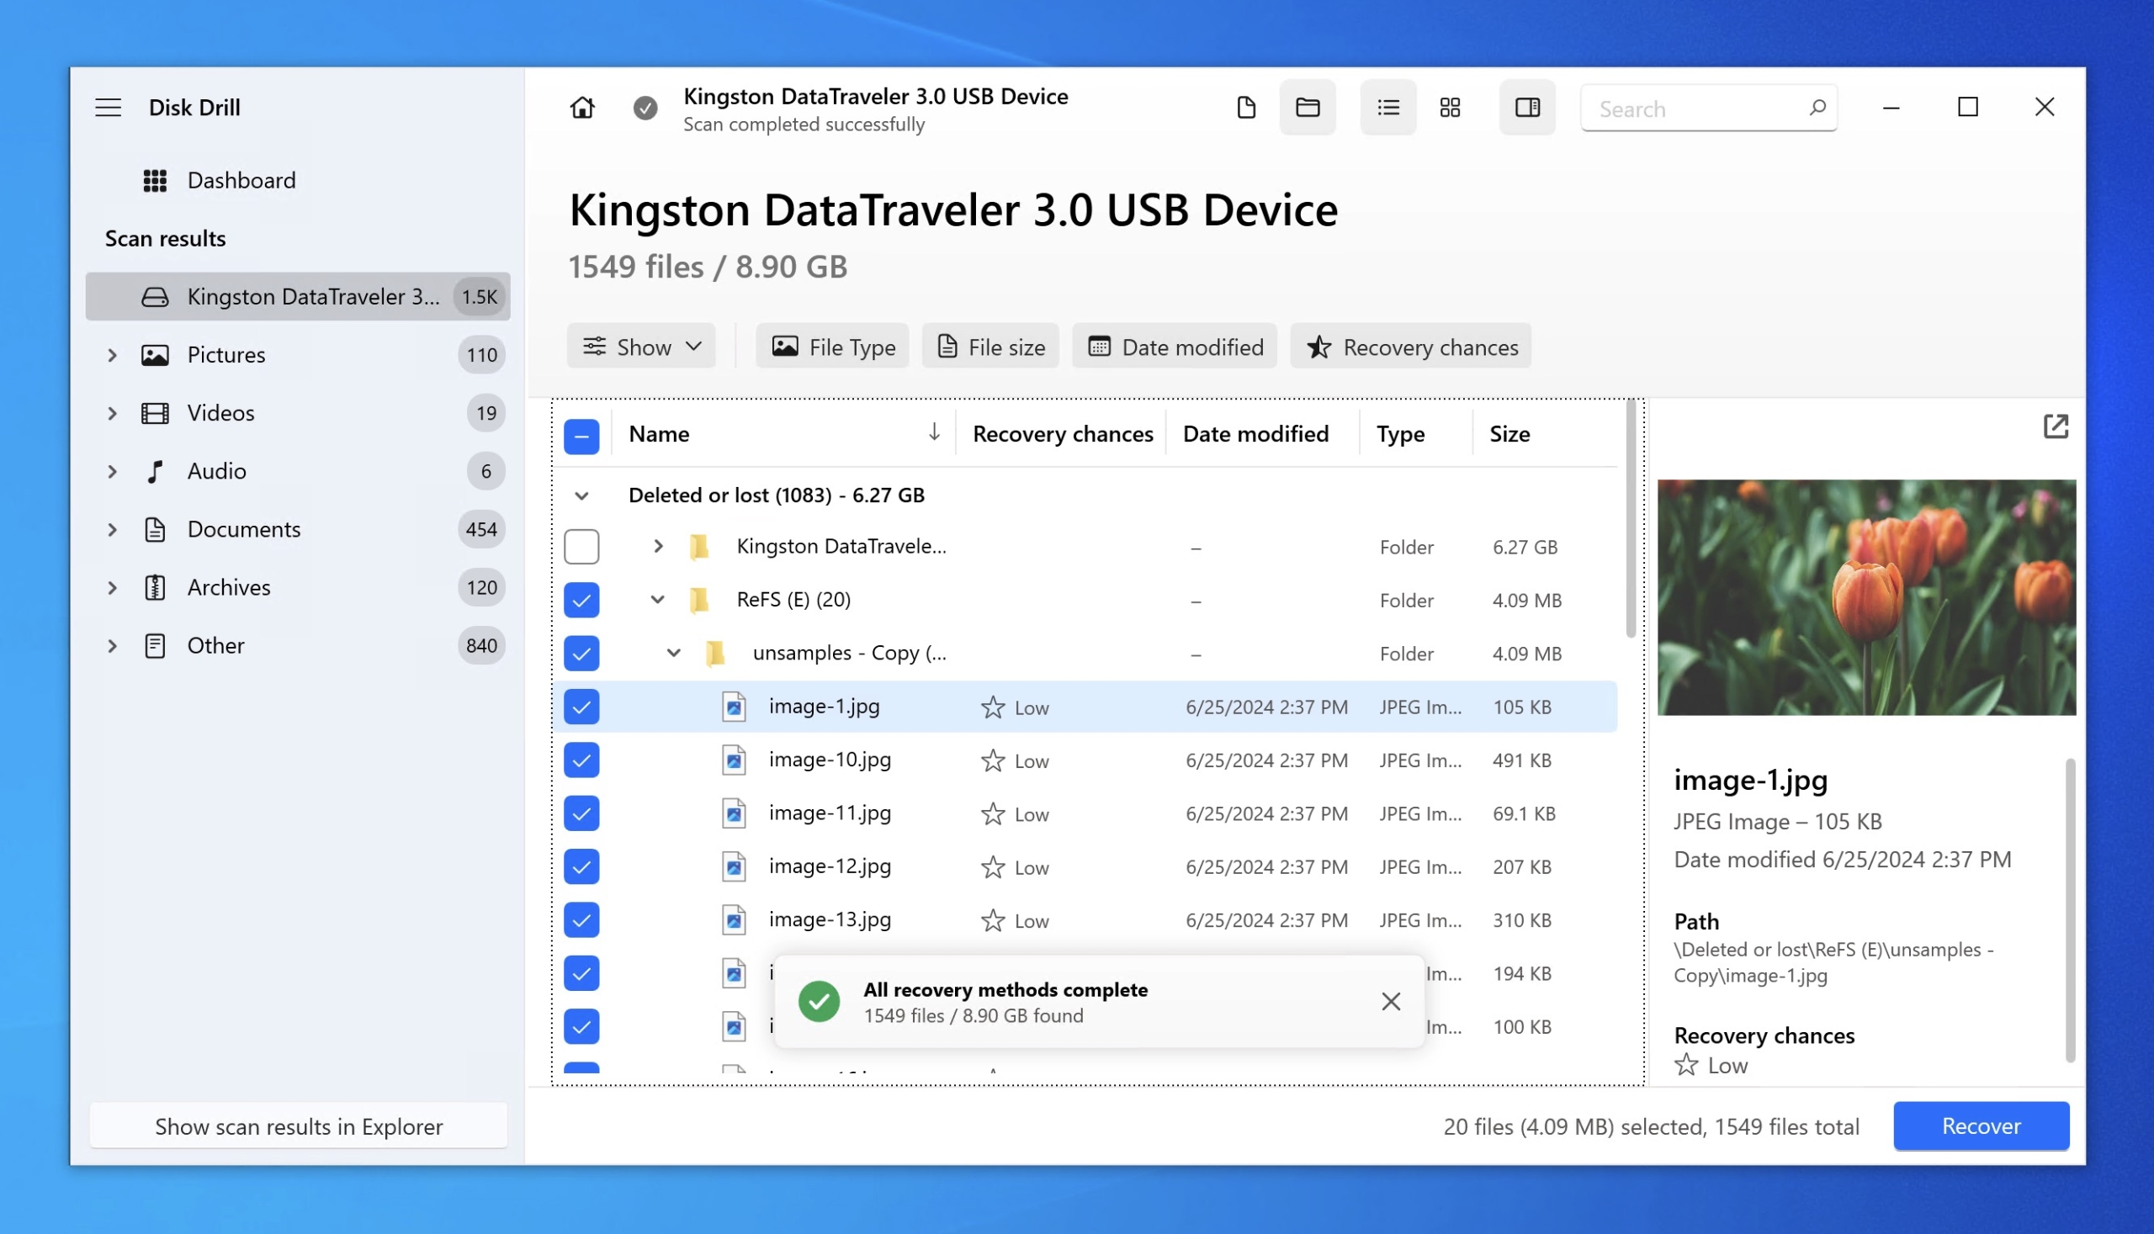Toggle checkbox for image-12.jpg selection
The image size is (2154, 1234).
pos(581,866)
